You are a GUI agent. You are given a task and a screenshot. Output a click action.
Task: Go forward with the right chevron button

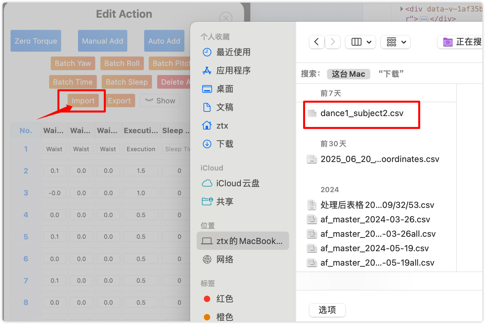[x=333, y=42]
